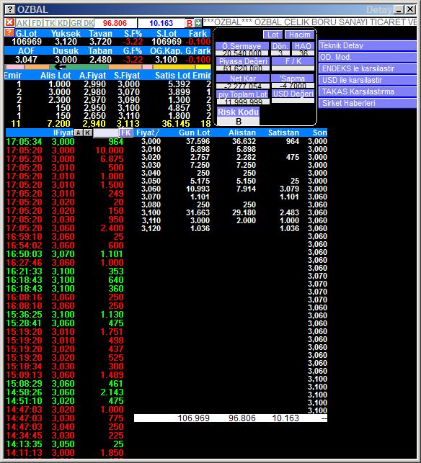Select the DK toolbar button
The width and height of the screenshot is (421, 463).
point(89,23)
